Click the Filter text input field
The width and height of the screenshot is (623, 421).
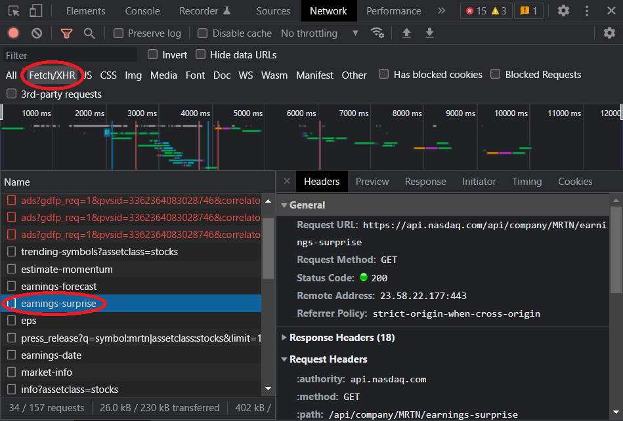pos(71,56)
